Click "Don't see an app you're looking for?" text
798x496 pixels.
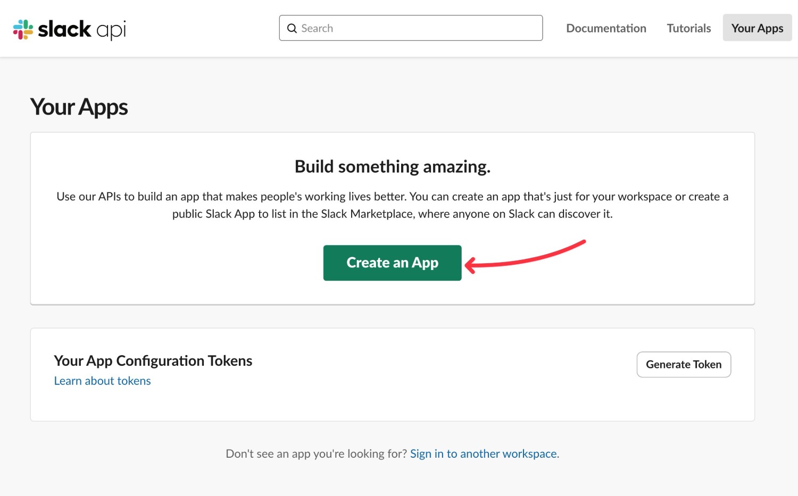(x=317, y=454)
